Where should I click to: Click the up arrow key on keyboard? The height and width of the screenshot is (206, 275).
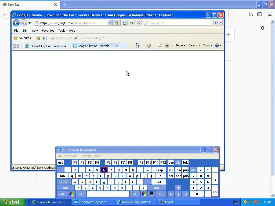click(x=178, y=188)
